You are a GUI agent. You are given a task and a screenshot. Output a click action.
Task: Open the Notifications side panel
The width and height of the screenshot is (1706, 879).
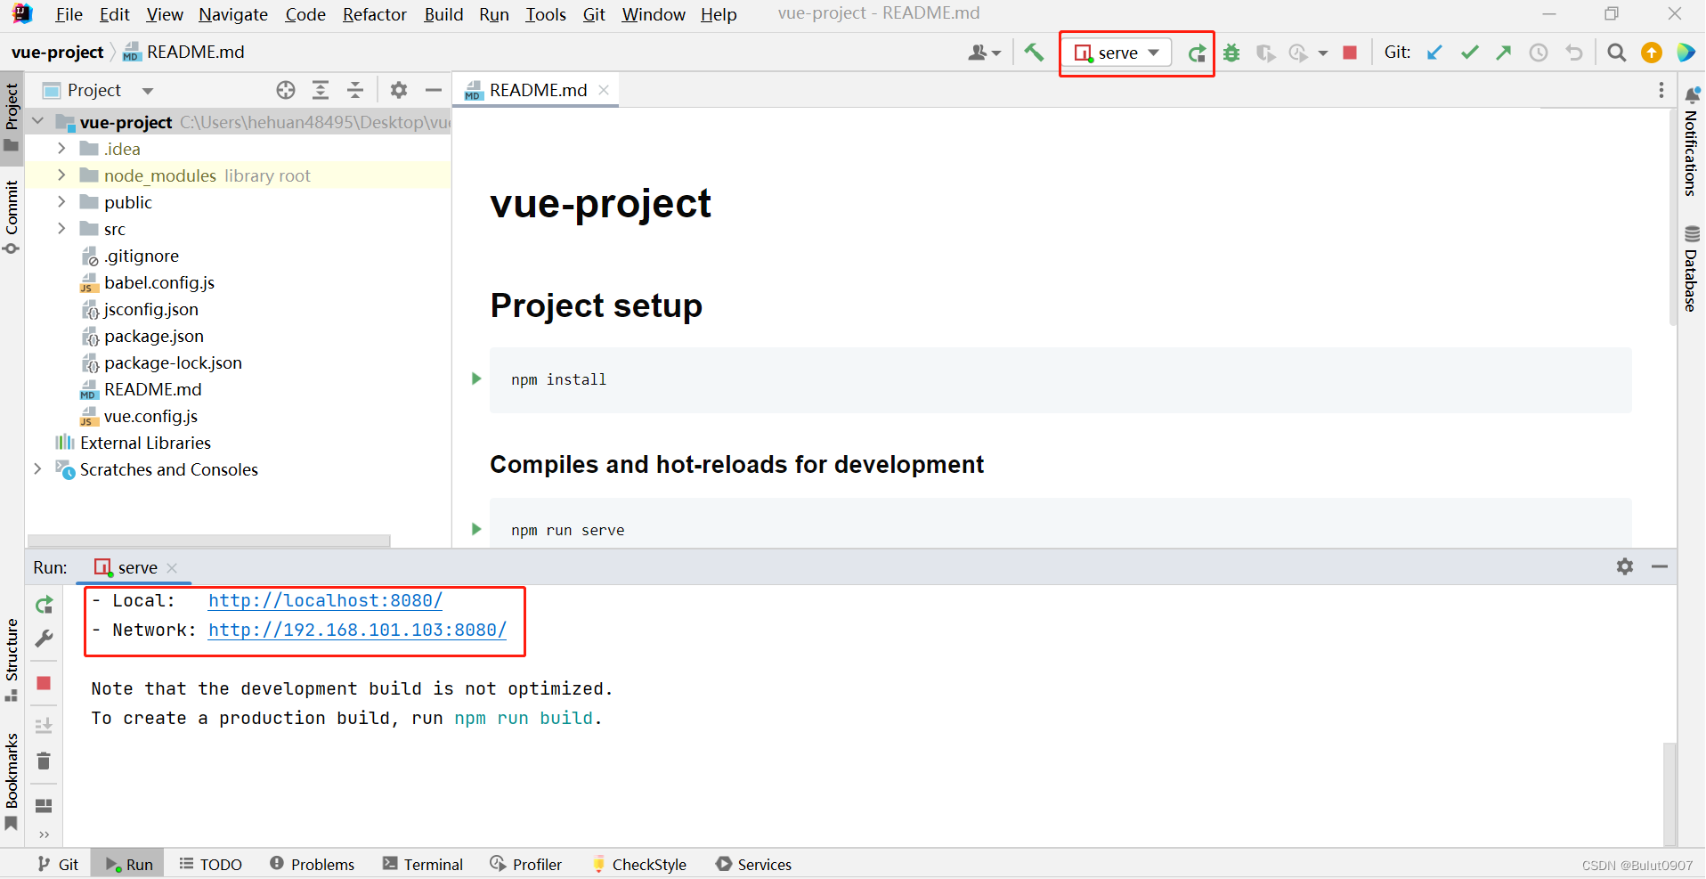tap(1692, 142)
